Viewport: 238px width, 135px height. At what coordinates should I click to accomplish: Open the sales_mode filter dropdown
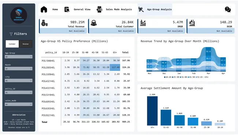coord(19,104)
